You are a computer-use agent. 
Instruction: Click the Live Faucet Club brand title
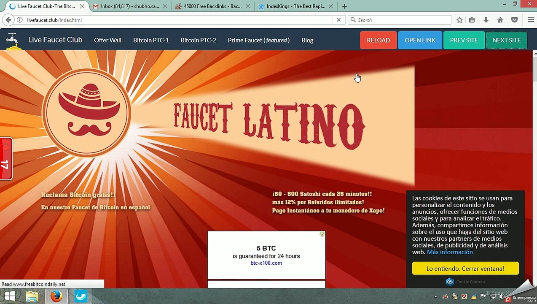tap(55, 40)
